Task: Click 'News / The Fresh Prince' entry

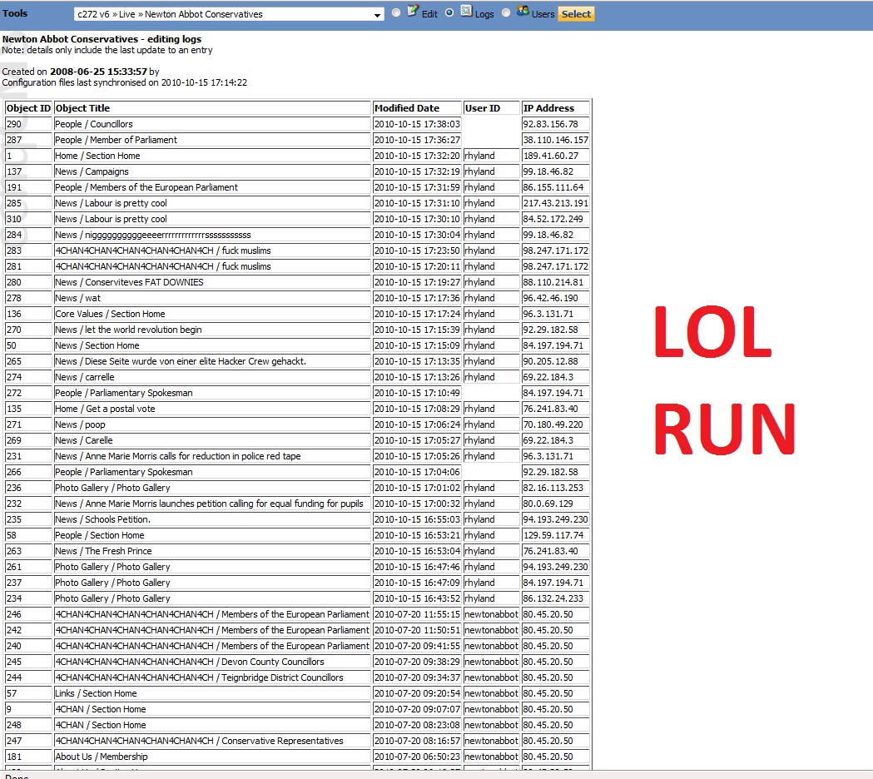Action: (x=103, y=551)
